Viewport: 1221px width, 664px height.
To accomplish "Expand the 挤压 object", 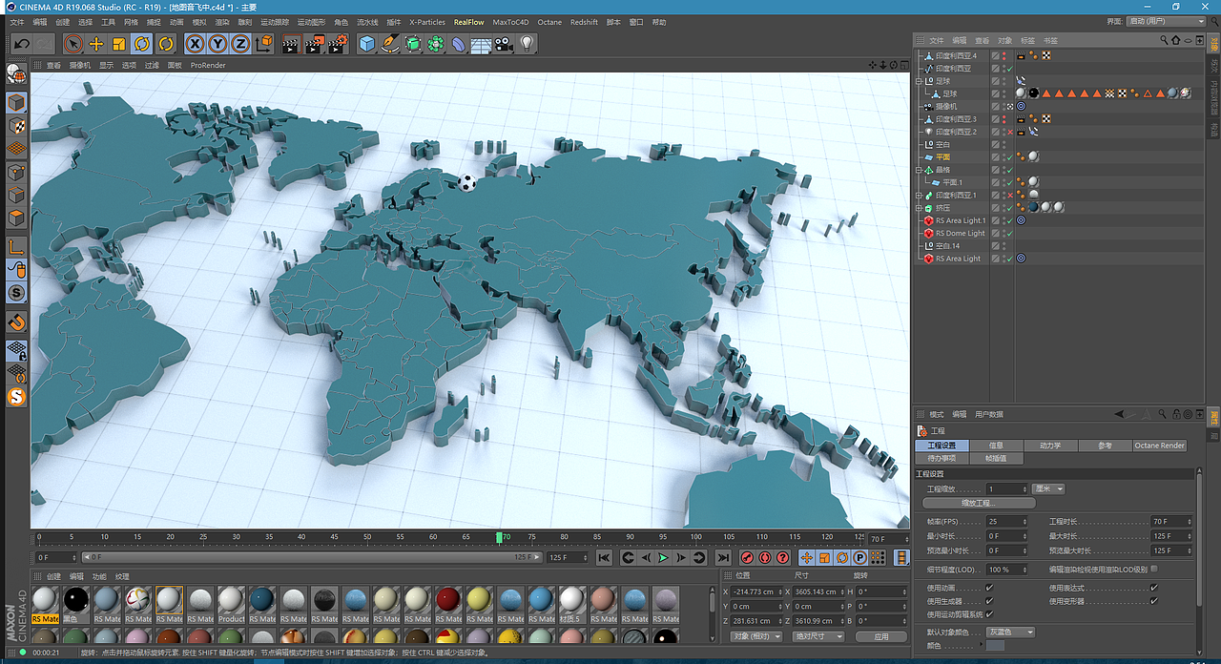I will tap(918, 207).
